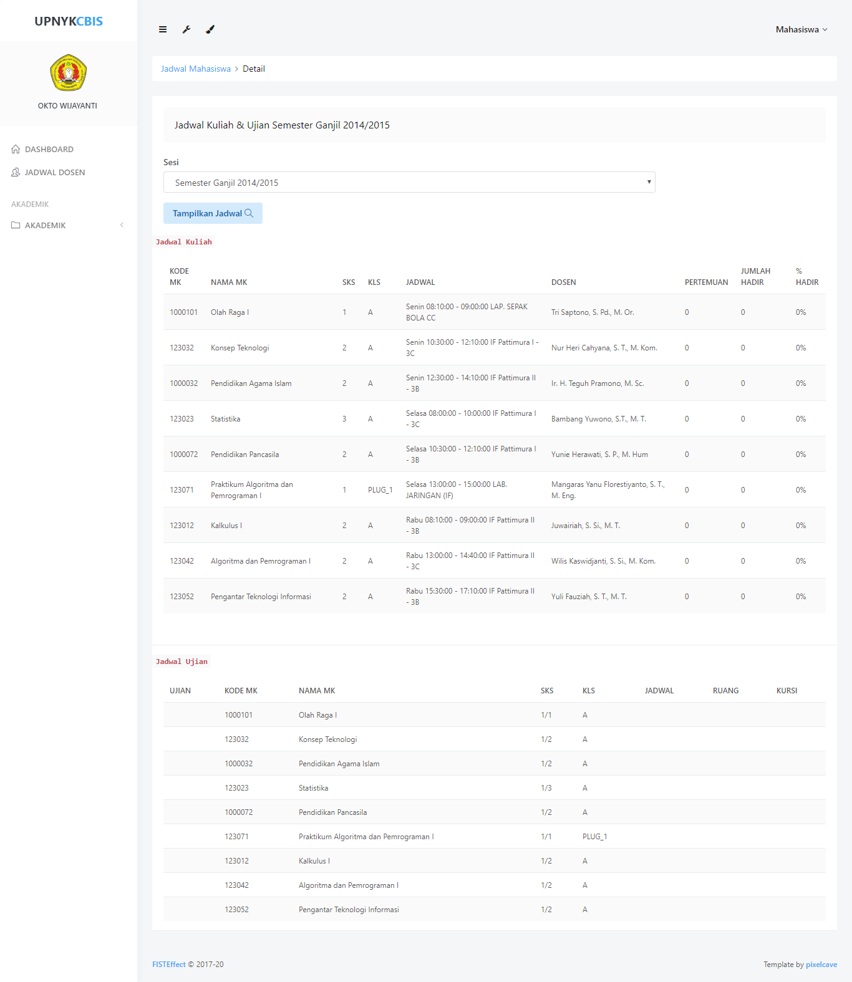Click the university logo avatar
The image size is (852, 982).
click(x=68, y=73)
